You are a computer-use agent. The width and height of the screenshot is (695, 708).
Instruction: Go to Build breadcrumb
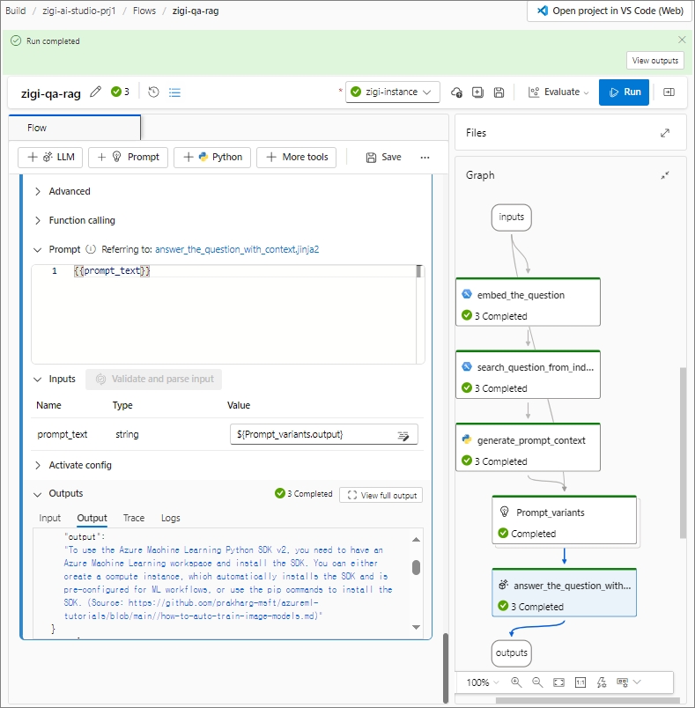15,11
